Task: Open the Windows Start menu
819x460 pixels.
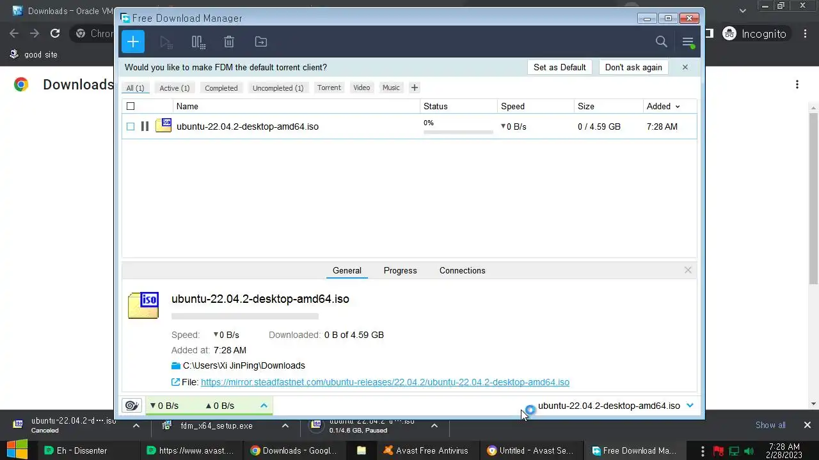Action: 17,450
